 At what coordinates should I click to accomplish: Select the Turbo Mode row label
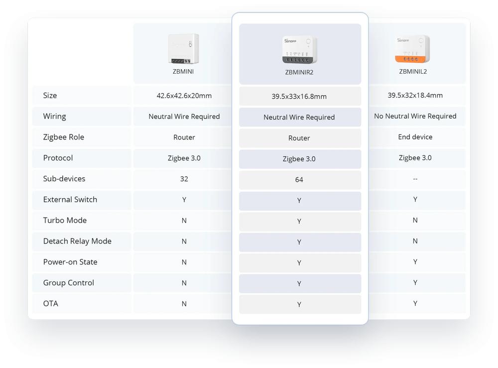pyautogui.click(x=65, y=221)
